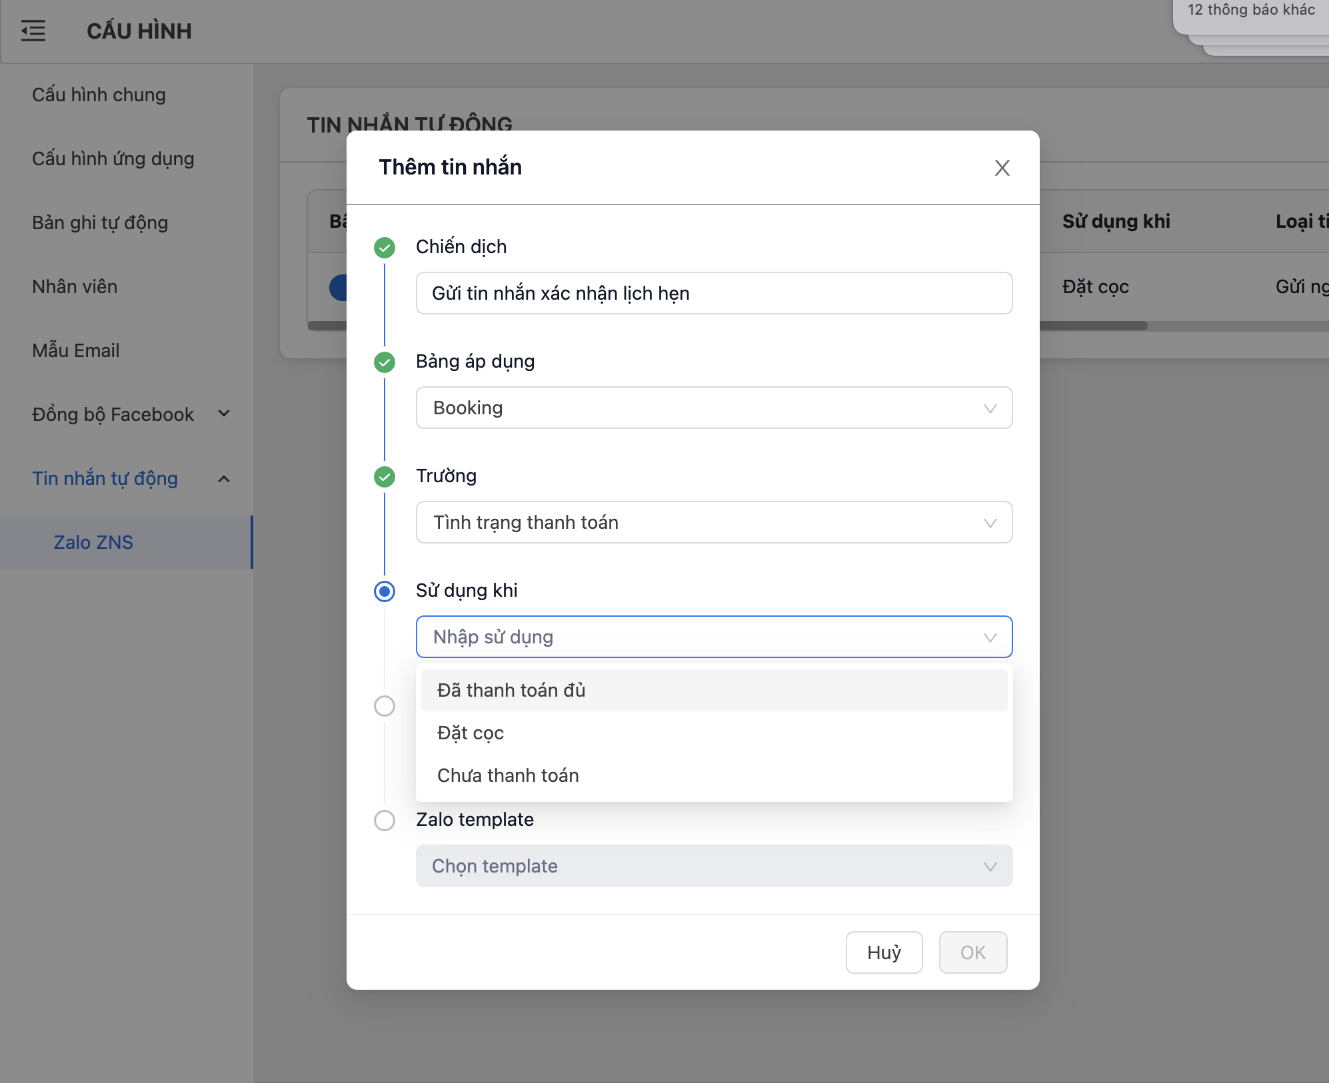Click the campaign name input field
The image size is (1329, 1083).
[713, 293]
